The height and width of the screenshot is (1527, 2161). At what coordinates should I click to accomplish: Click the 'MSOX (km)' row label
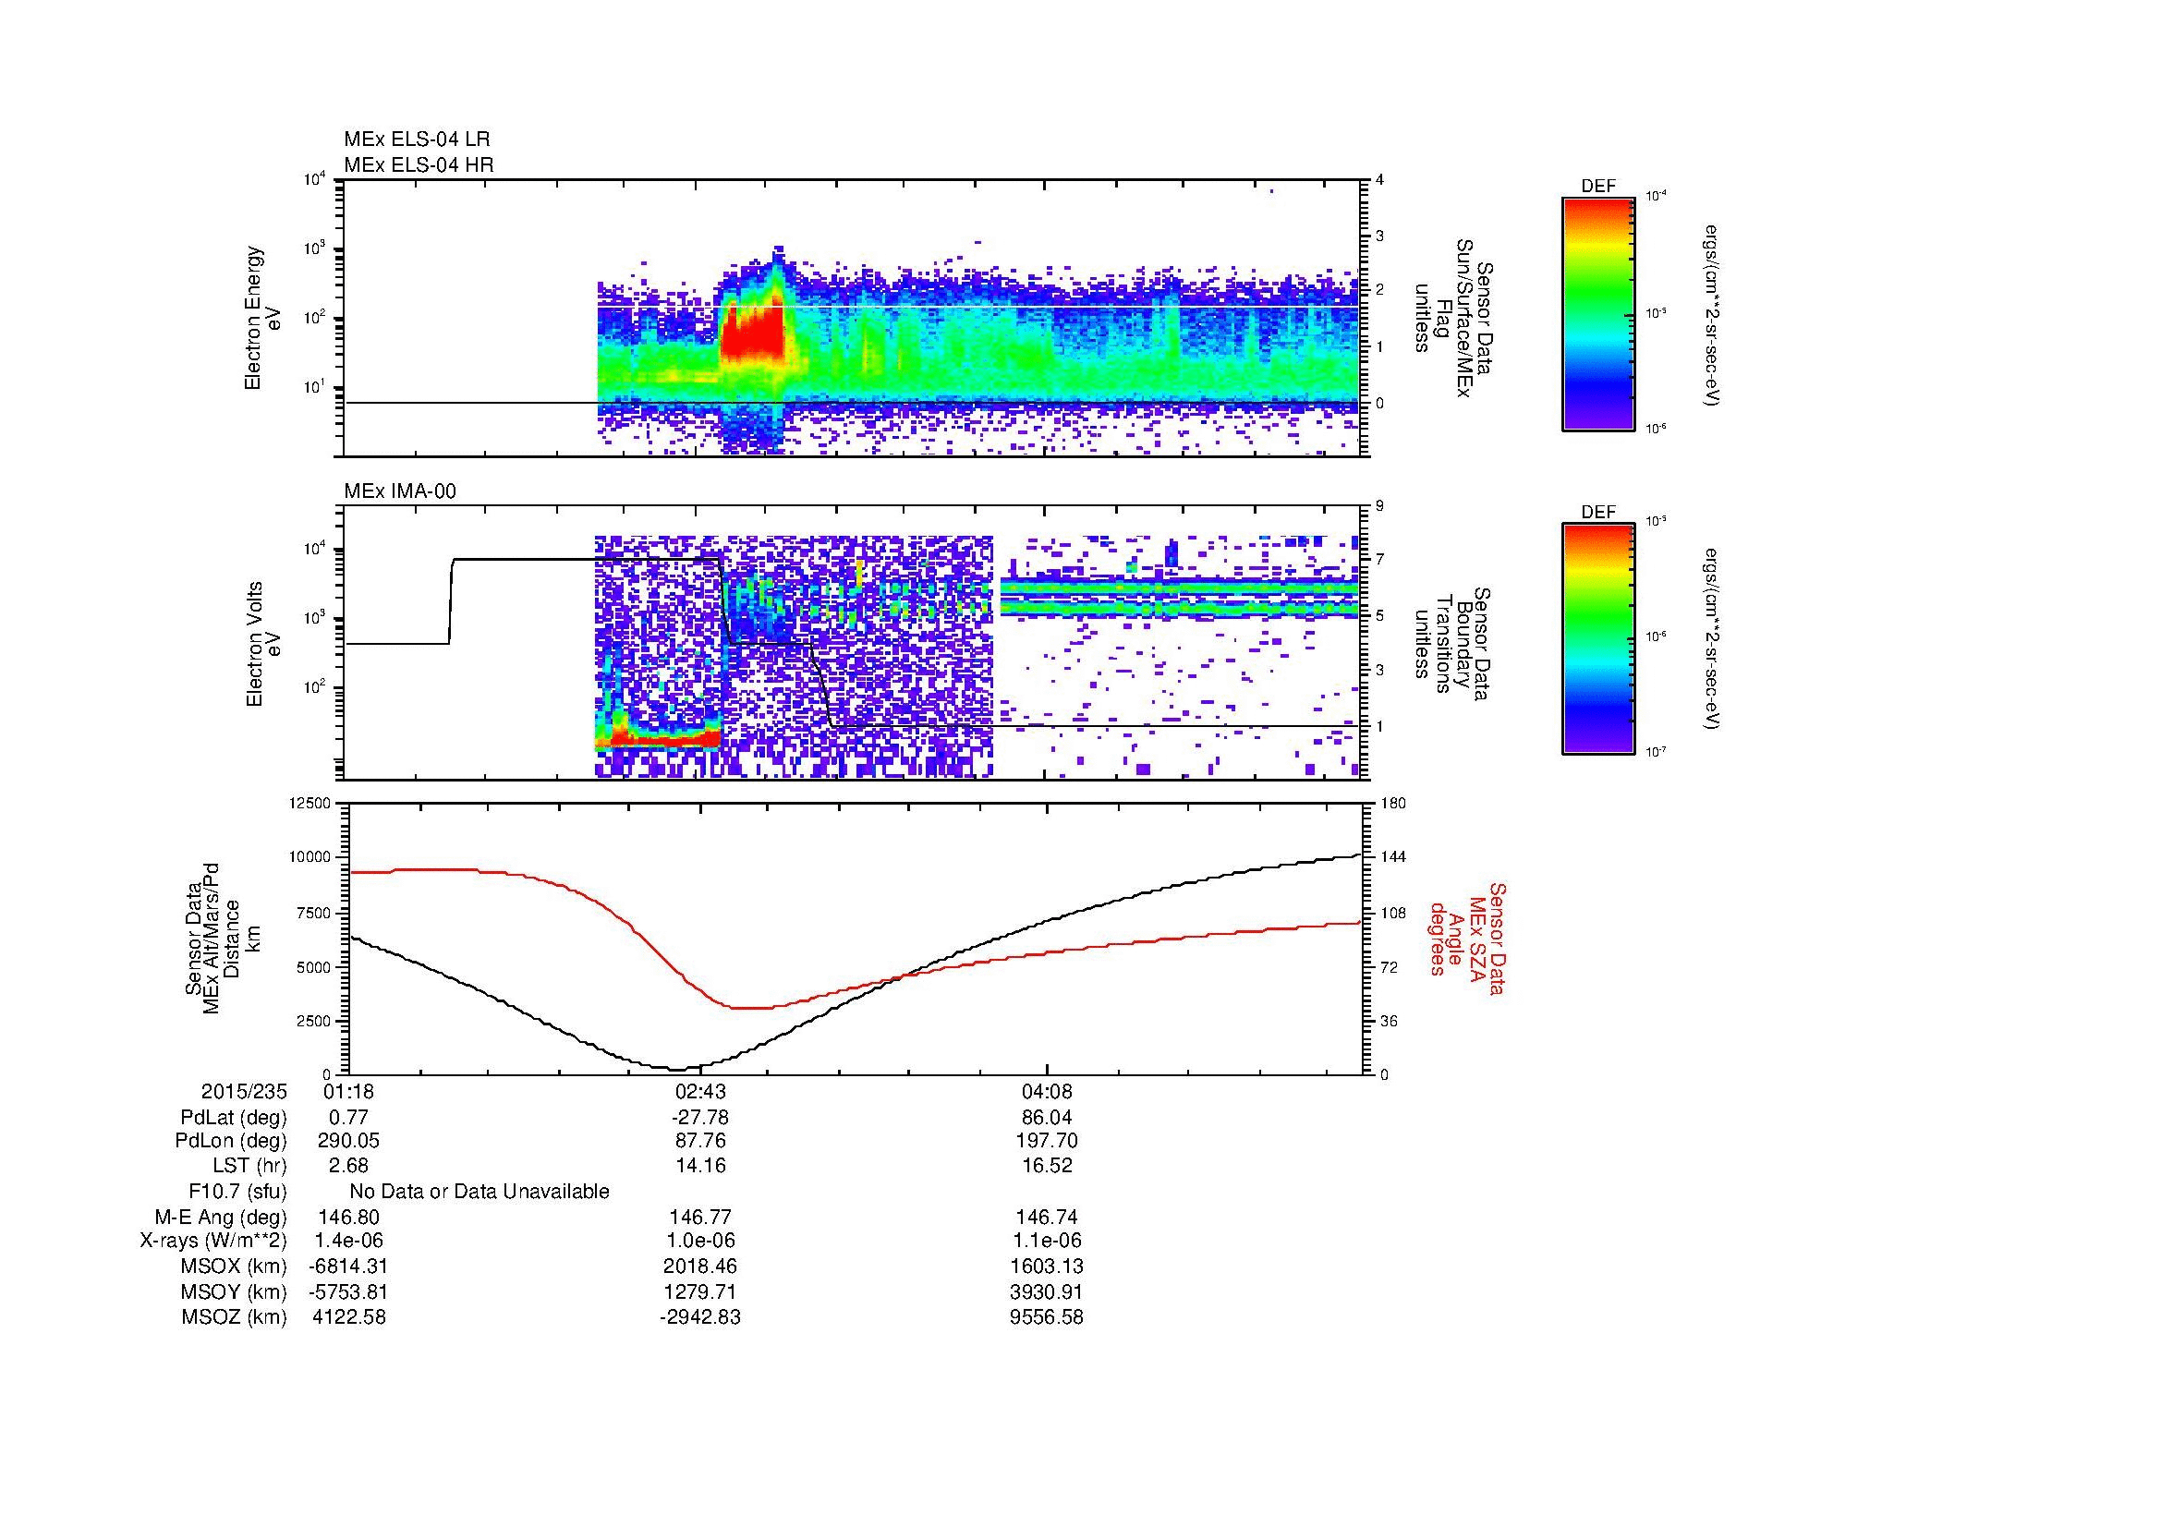pos(234,1266)
